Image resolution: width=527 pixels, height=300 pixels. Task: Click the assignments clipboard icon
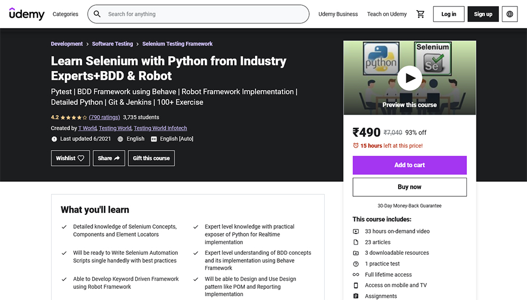(356, 296)
